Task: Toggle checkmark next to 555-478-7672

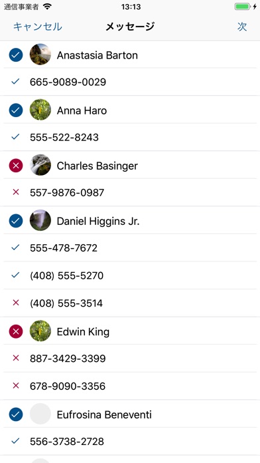Action: [x=15, y=247]
